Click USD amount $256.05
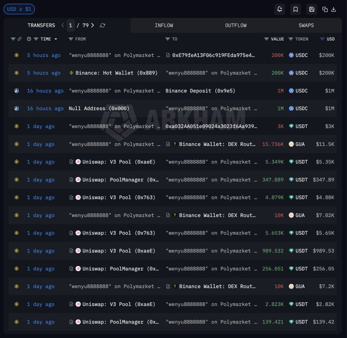Image resolution: width=347 pixels, height=338 pixels. (324, 269)
